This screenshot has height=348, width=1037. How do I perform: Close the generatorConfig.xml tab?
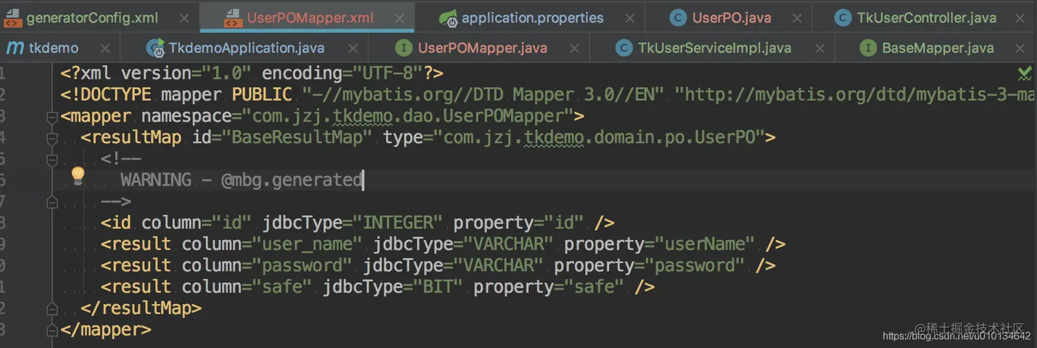click(184, 18)
